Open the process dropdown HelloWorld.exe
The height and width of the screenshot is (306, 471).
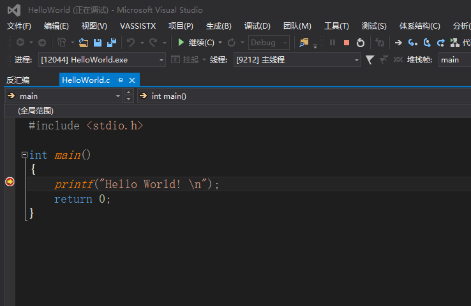point(102,60)
